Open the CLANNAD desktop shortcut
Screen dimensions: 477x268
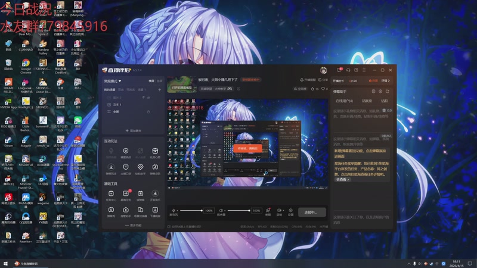(x=26, y=45)
